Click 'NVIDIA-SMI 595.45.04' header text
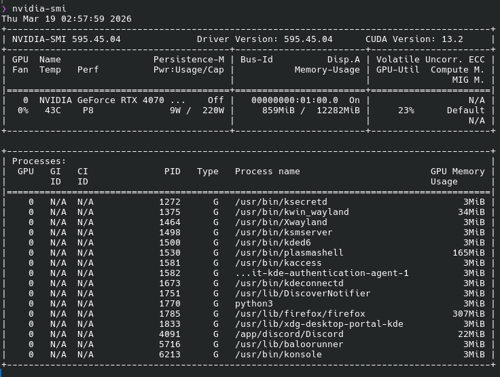The height and width of the screenshot is (377, 500). pyautogui.click(x=67, y=39)
